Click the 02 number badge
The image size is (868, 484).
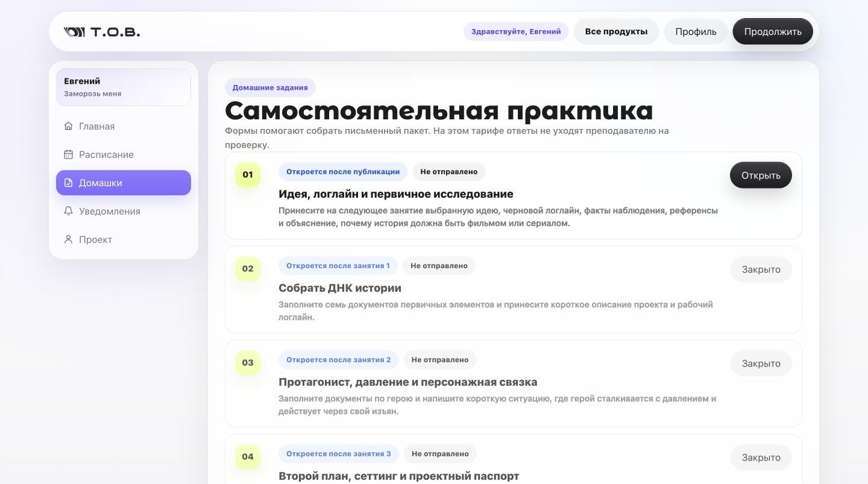248,269
